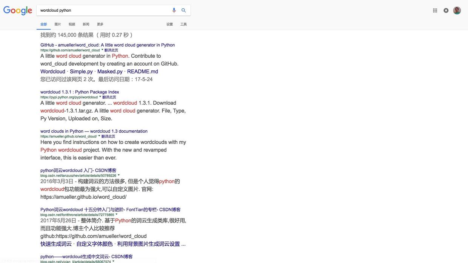468x263 pixels.
Task: Expand dropdown arrow next to pypi.python.org URL
Action: pos(100,97)
